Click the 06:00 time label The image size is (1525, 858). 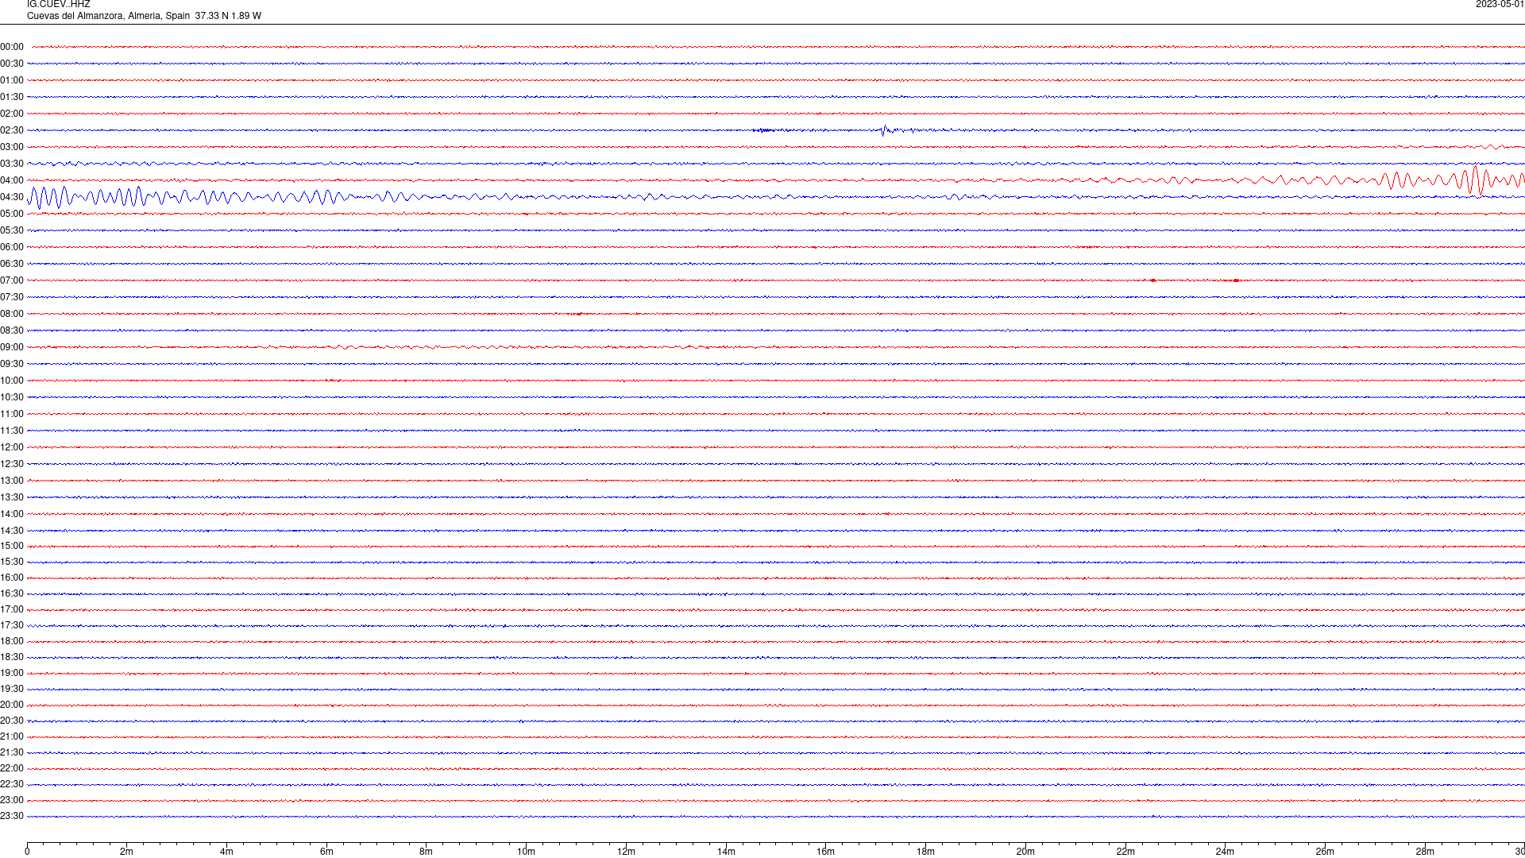click(12, 247)
